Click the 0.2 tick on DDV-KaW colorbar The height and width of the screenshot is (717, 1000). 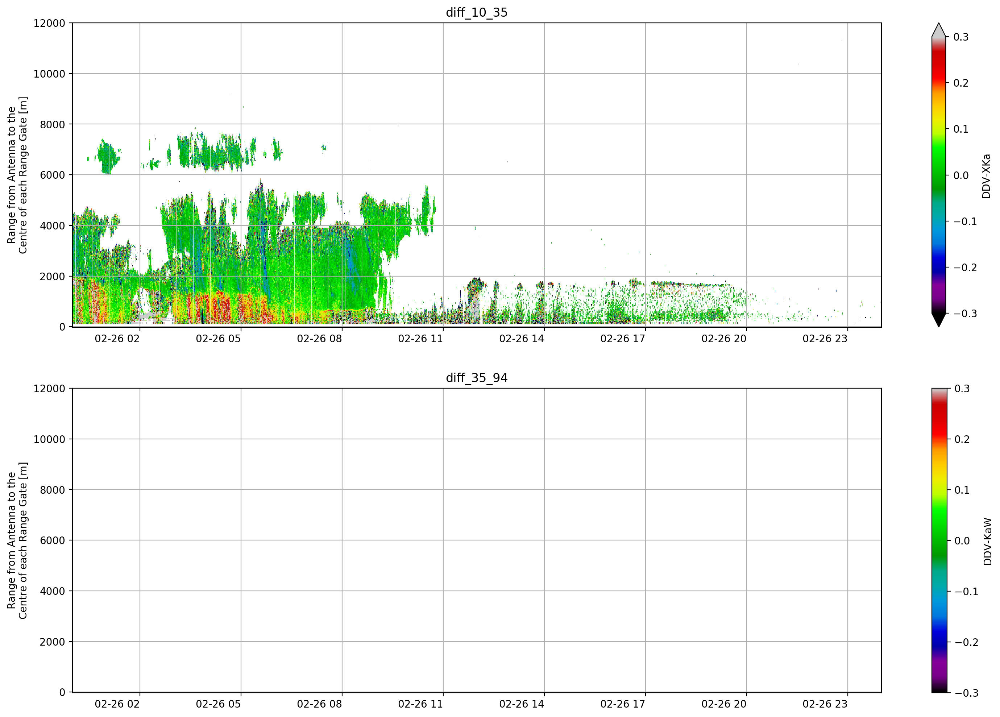(x=962, y=439)
